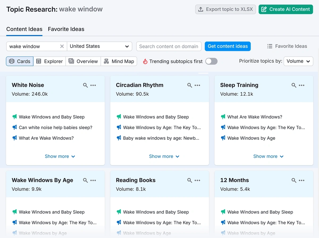Open the United States country dropdown

(100, 46)
